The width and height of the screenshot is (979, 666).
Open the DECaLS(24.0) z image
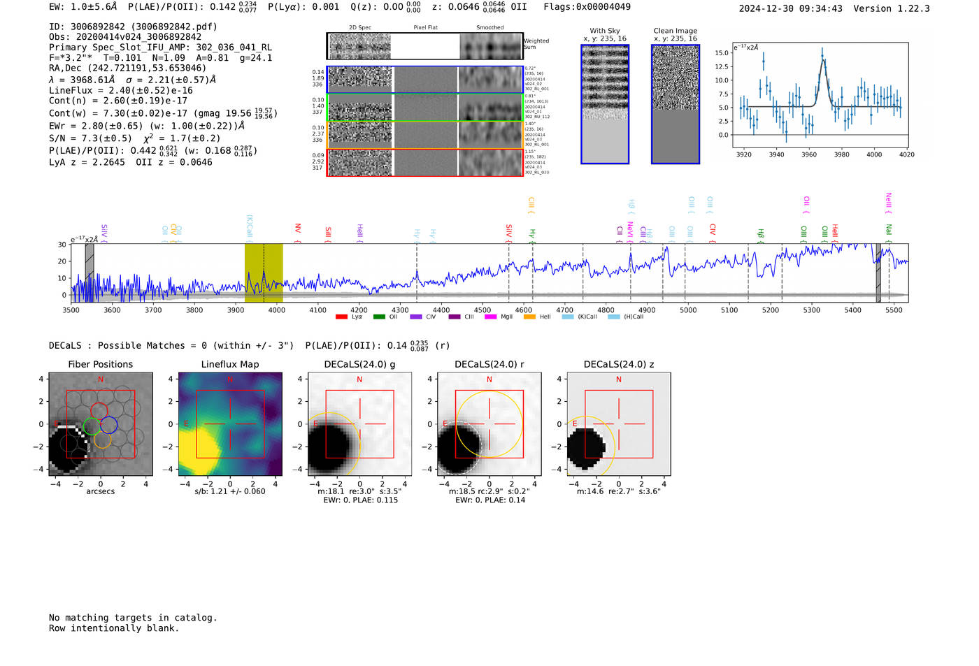pyautogui.click(x=618, y=424)
